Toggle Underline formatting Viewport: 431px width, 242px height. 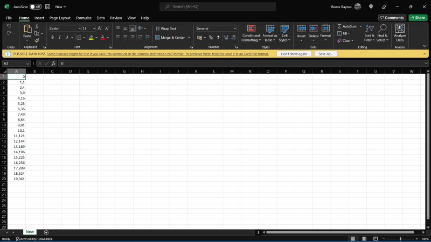[66, 38]
